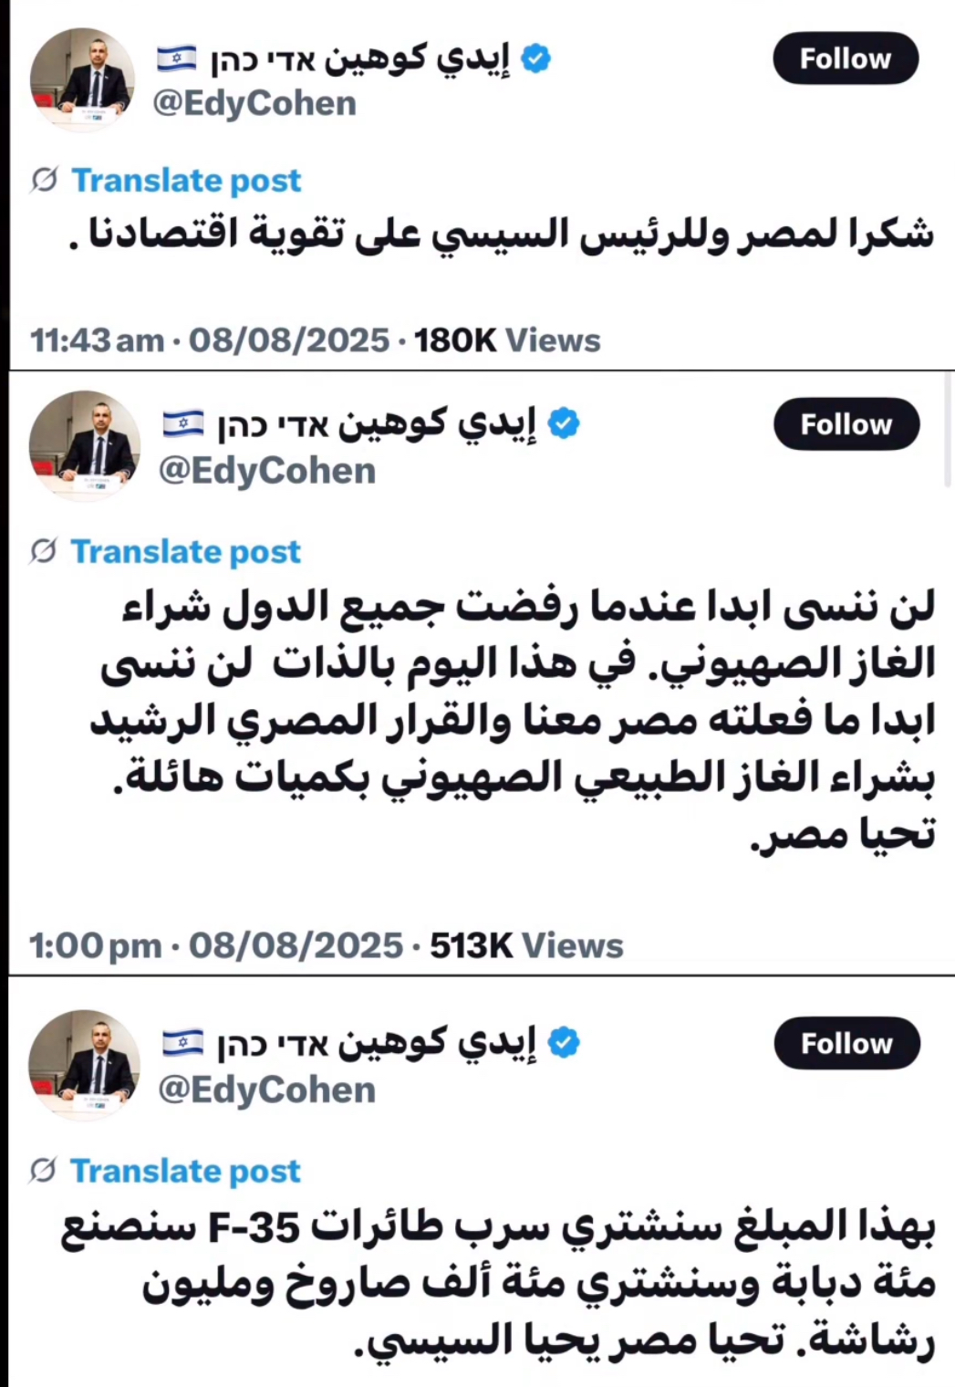
Task: Translate the post published at 1:00 pm
Action: 186,552
